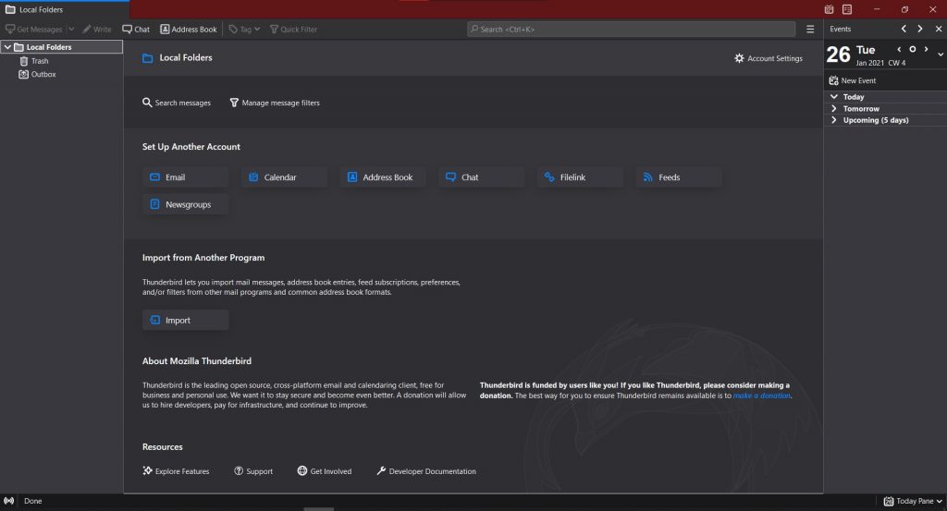Open the Get Involved link
This screenshot has width=947, height=511.
tap(325, 471)
